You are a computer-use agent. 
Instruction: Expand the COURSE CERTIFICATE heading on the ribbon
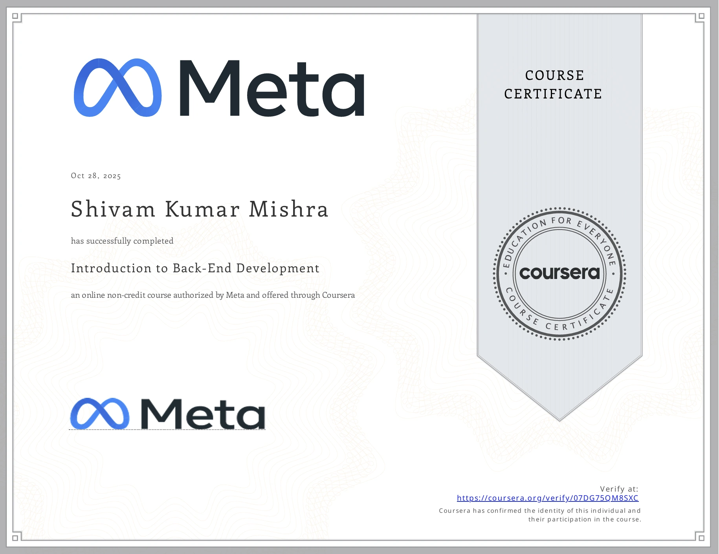coord(553,84)
